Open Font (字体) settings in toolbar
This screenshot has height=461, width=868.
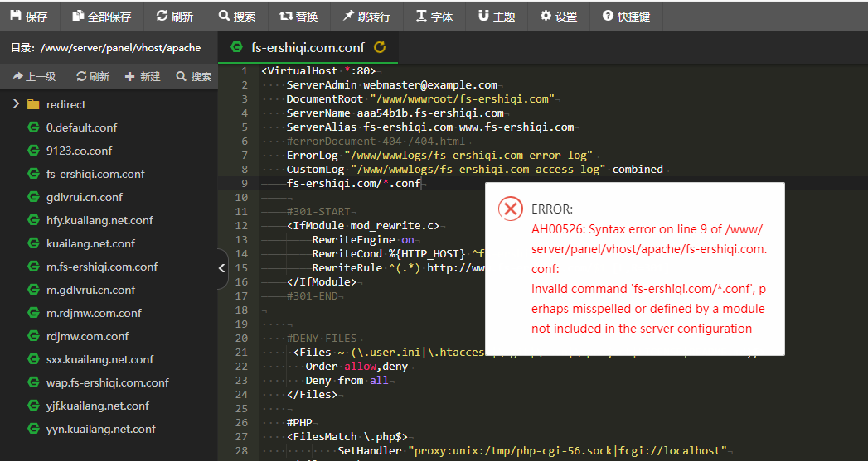[434, 16]
